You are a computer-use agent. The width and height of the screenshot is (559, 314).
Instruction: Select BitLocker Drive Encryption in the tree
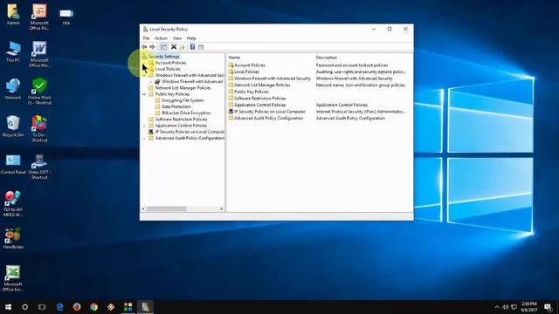186,113
